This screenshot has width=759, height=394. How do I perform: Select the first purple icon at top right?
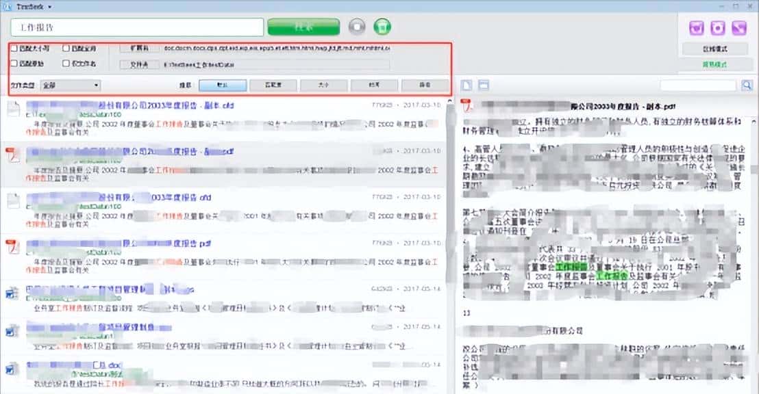[697, 27]
